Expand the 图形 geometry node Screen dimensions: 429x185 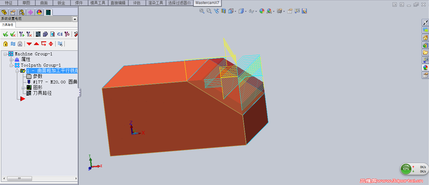pos(23,88)
